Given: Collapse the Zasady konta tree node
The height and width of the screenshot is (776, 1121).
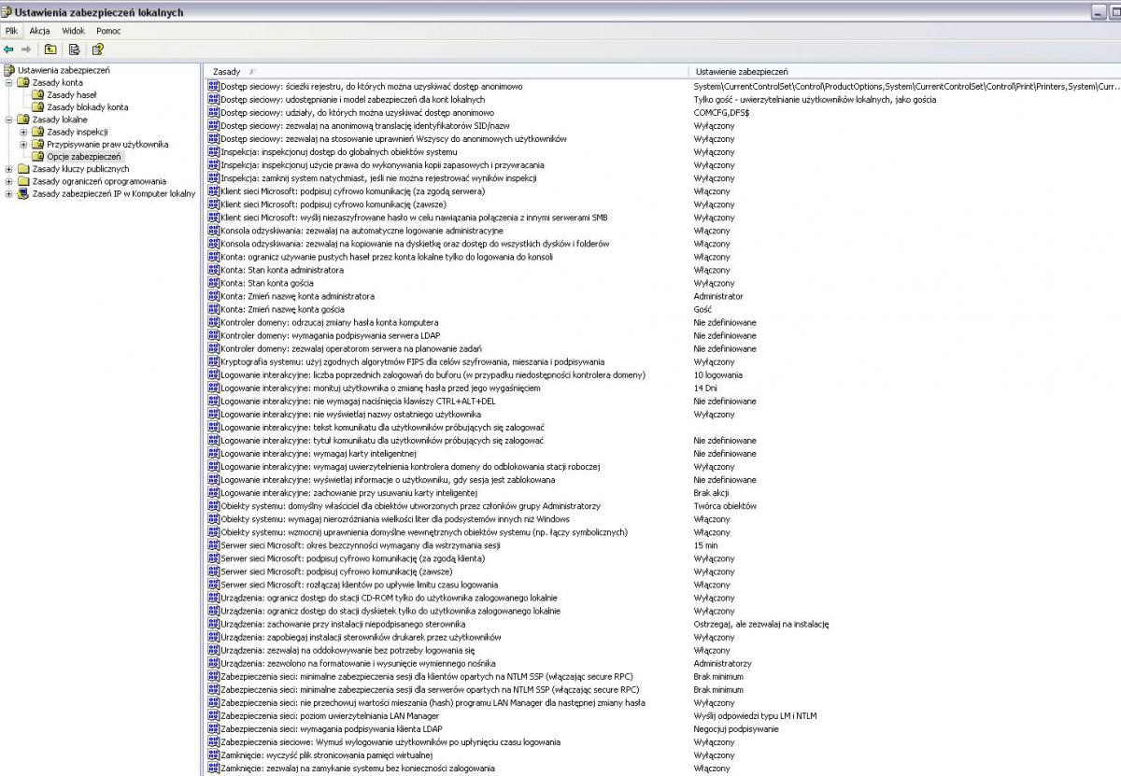Looking at the screenshot, I should coord(8,82).
